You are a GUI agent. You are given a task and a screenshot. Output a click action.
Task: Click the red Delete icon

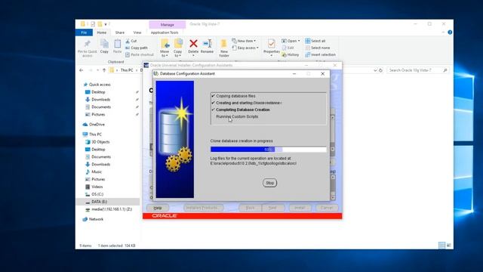(x=193, y=44)
